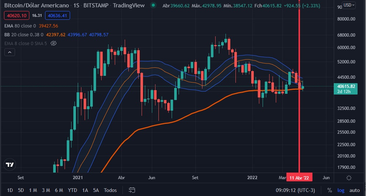Click the 2021 time axis label
This screenshot has width=366, height=196.
click(x=78, y=178)
